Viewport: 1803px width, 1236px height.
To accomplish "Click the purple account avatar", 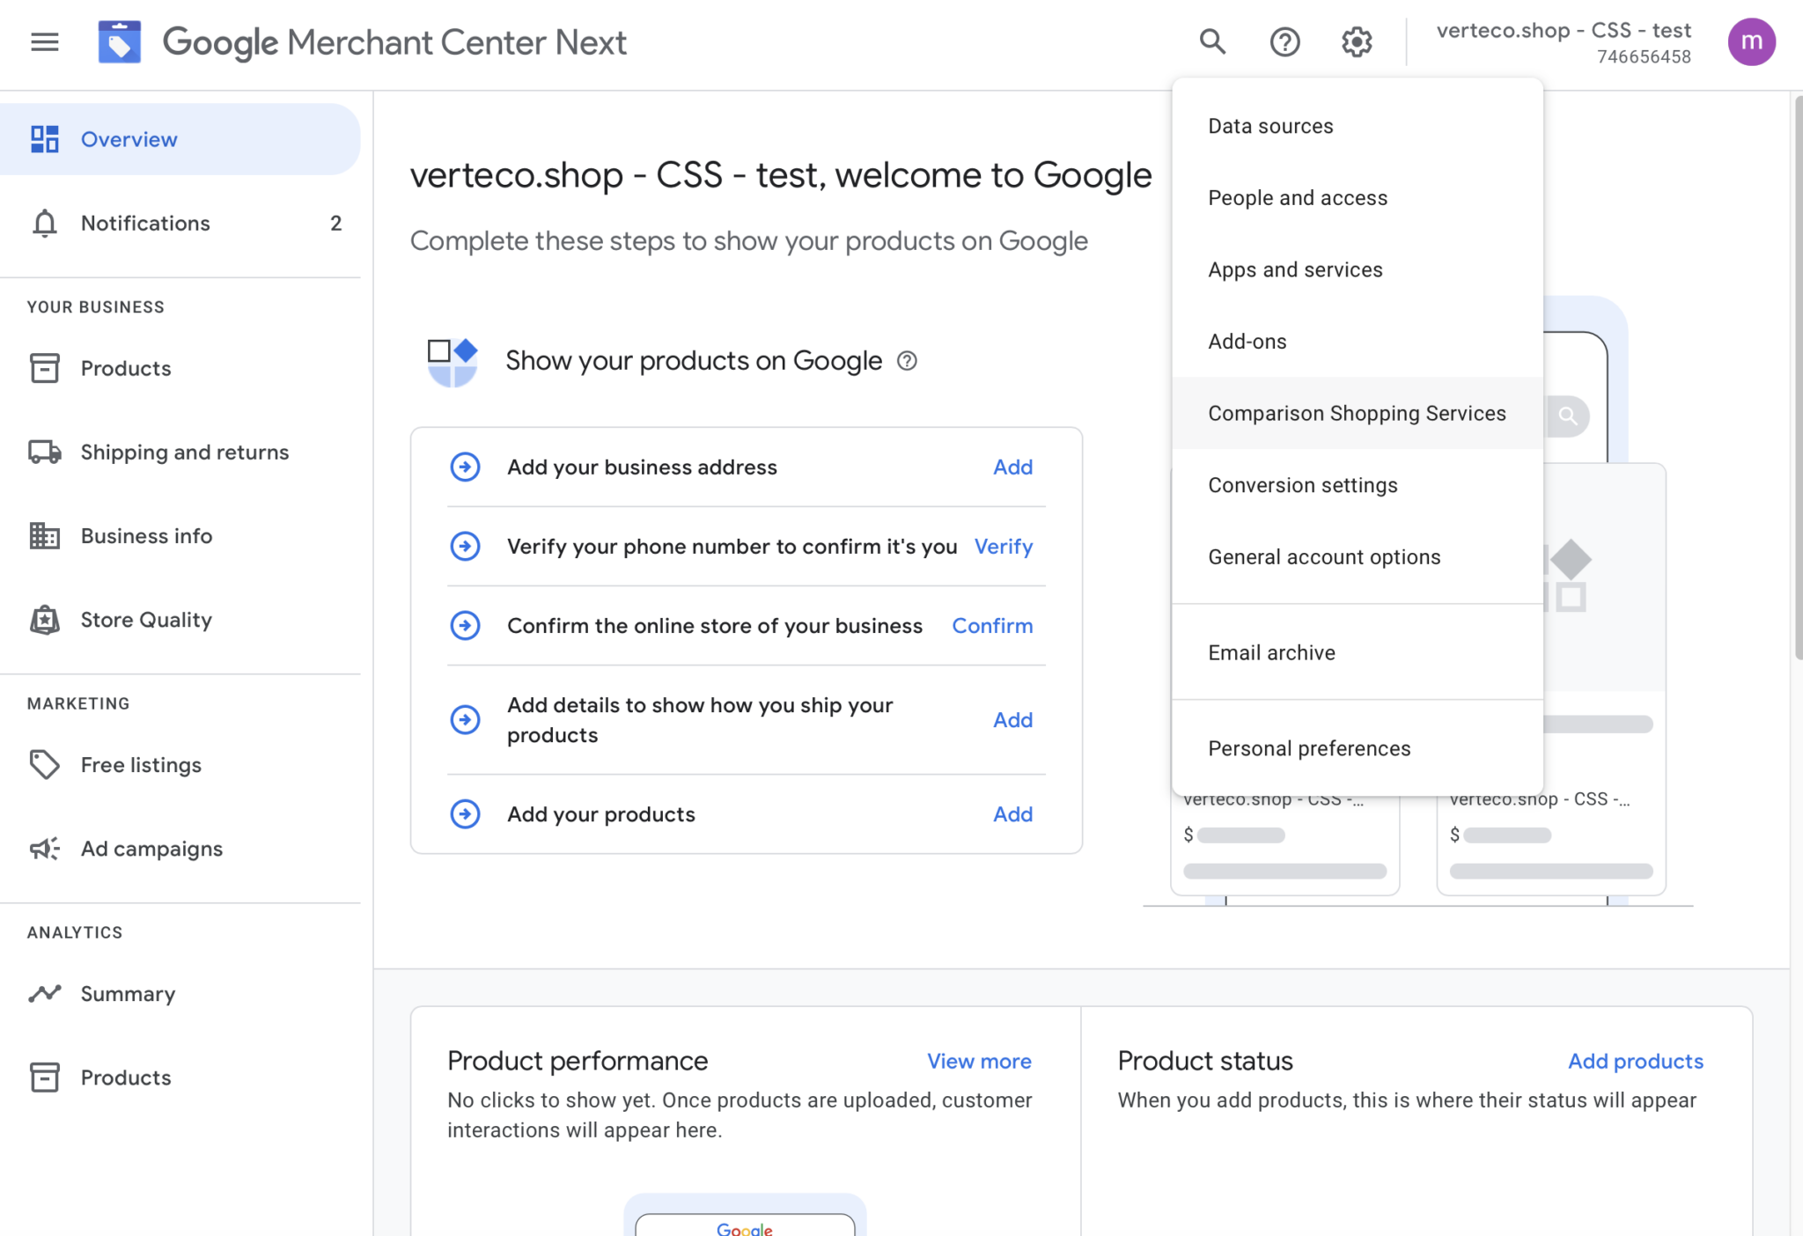I will pos(1751,41).
